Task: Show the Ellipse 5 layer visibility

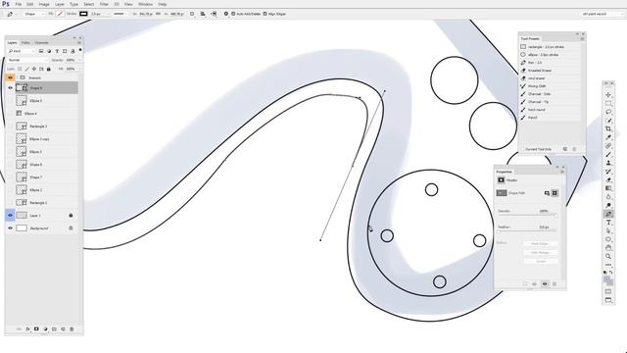Action: pos(10,101)
